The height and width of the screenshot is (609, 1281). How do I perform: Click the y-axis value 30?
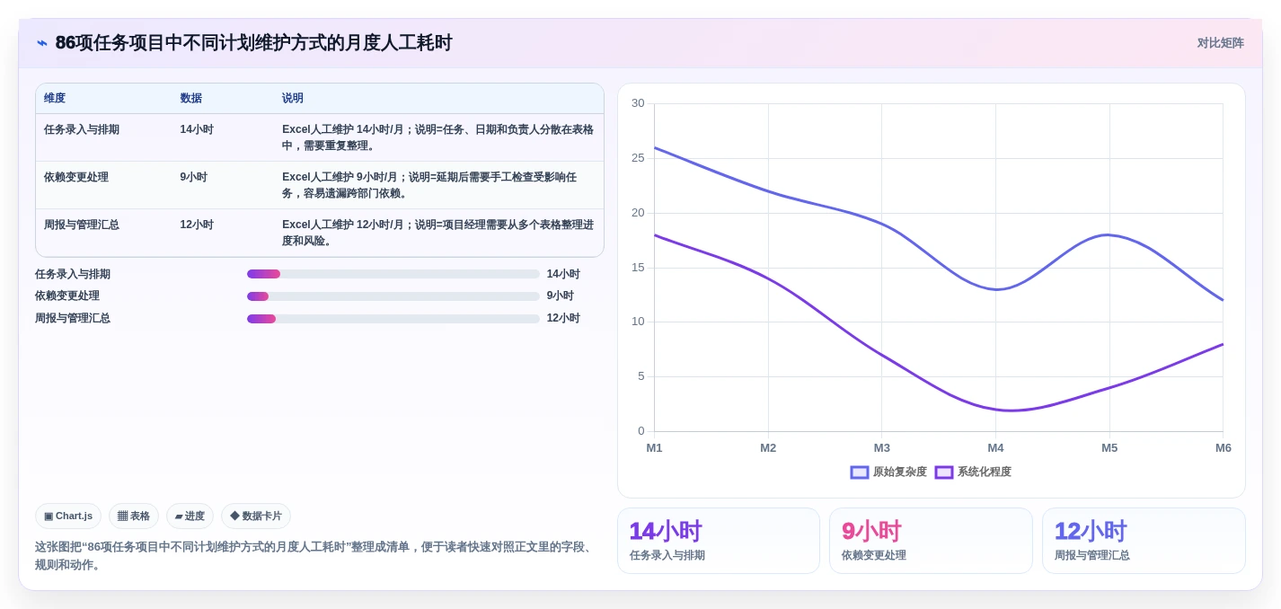coord(638,103)
